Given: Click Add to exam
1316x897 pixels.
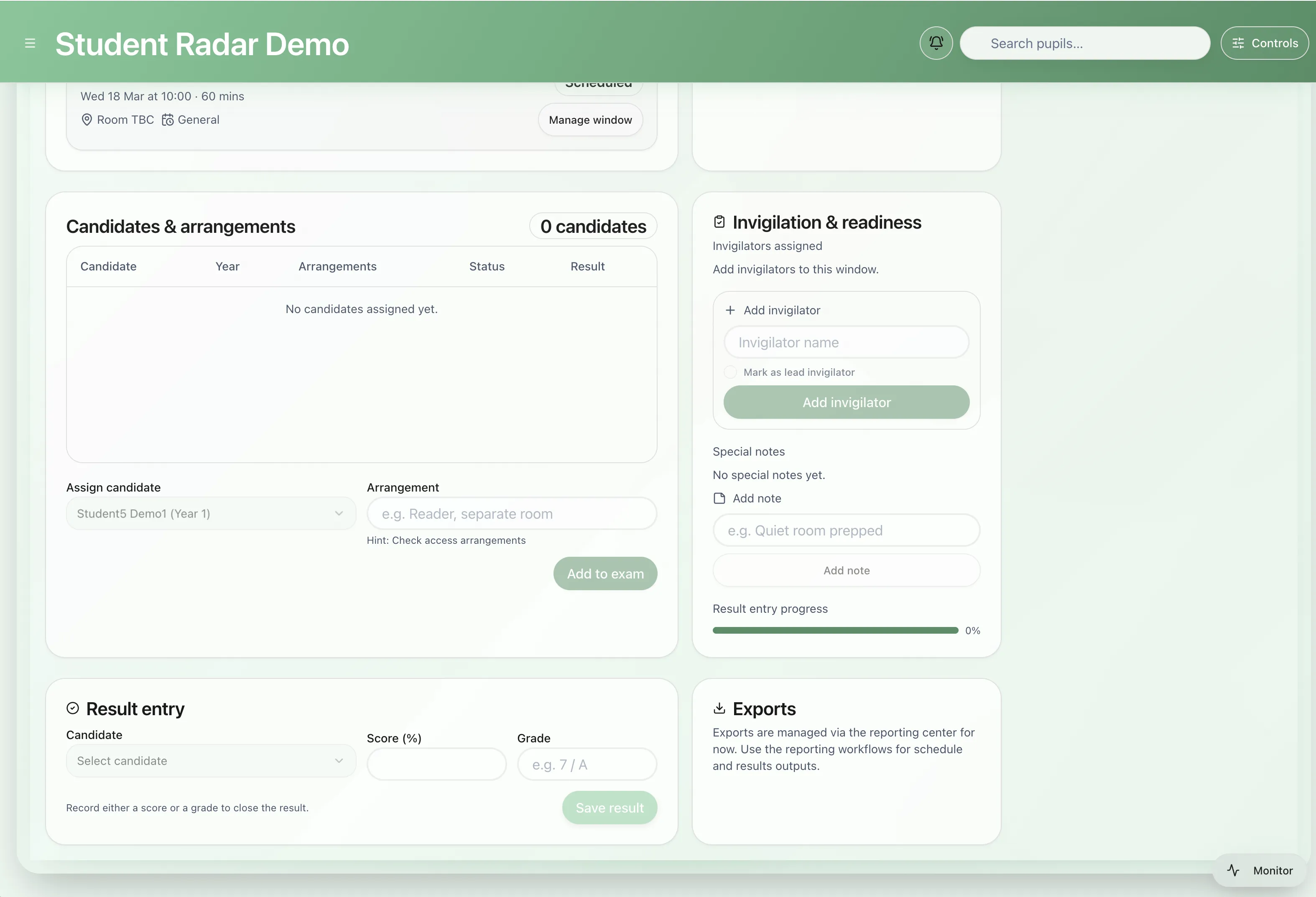Looking at the screenshot, I should click(605, 573).
